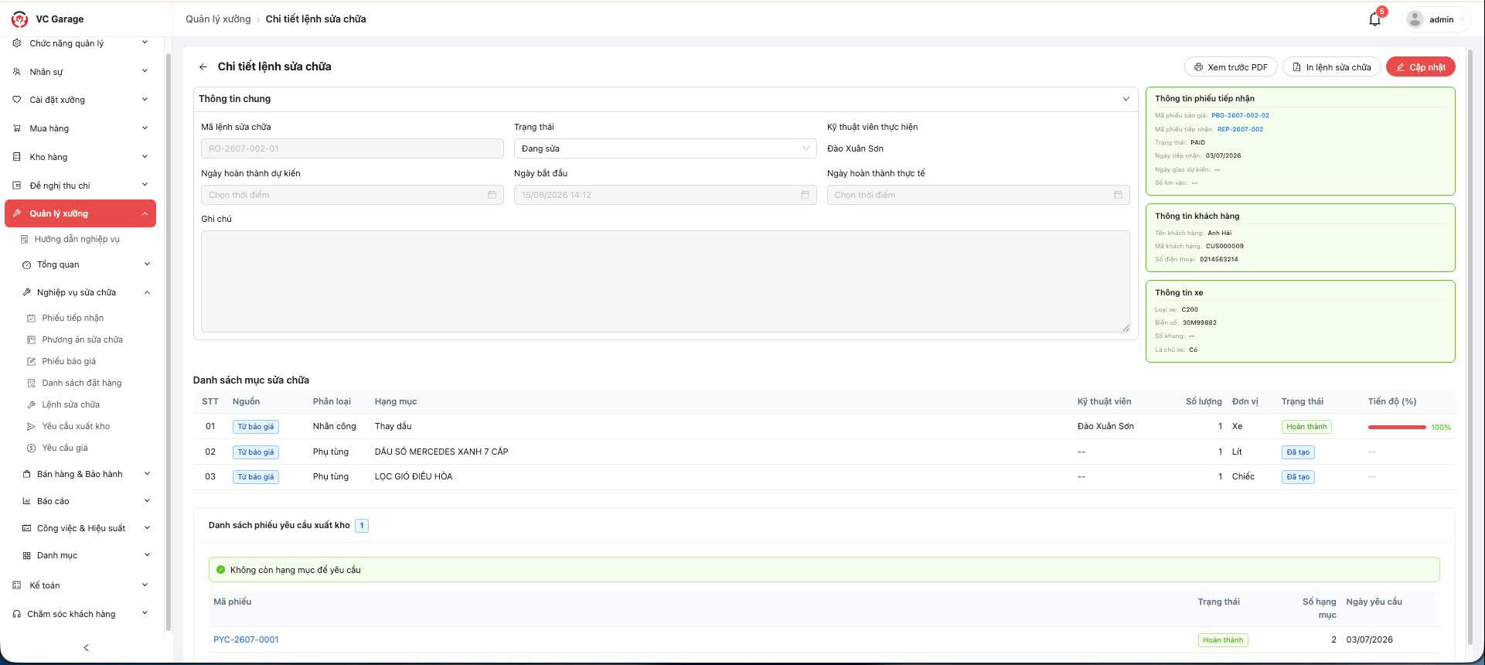Click the VC Garage logo icon
This screenshot has width=1485, height=665.
point(19,19)
